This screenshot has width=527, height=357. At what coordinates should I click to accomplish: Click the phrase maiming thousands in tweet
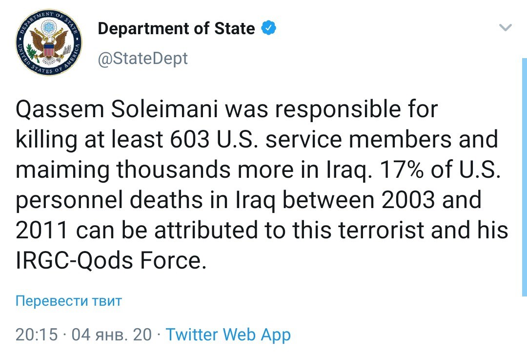point(122,170)
